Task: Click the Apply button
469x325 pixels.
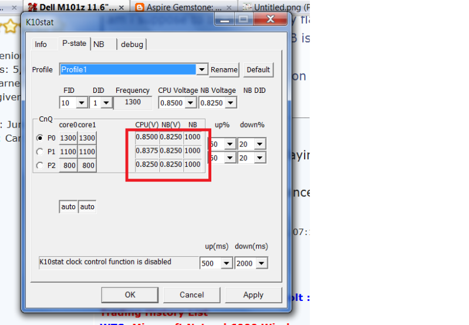Action: coord(253,294)
